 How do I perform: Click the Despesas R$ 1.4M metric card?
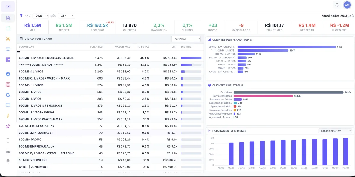point(307,27)
